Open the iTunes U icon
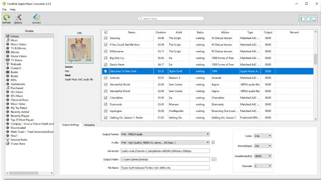 click(8, 68)
